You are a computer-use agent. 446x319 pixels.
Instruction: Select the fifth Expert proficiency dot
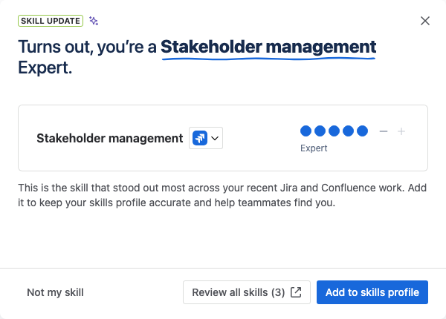click(x=363, y=131)
